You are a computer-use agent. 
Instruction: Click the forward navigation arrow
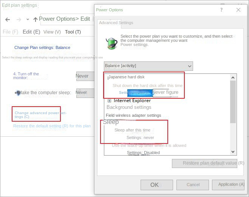pyautogui.click(x=18, y=19)
